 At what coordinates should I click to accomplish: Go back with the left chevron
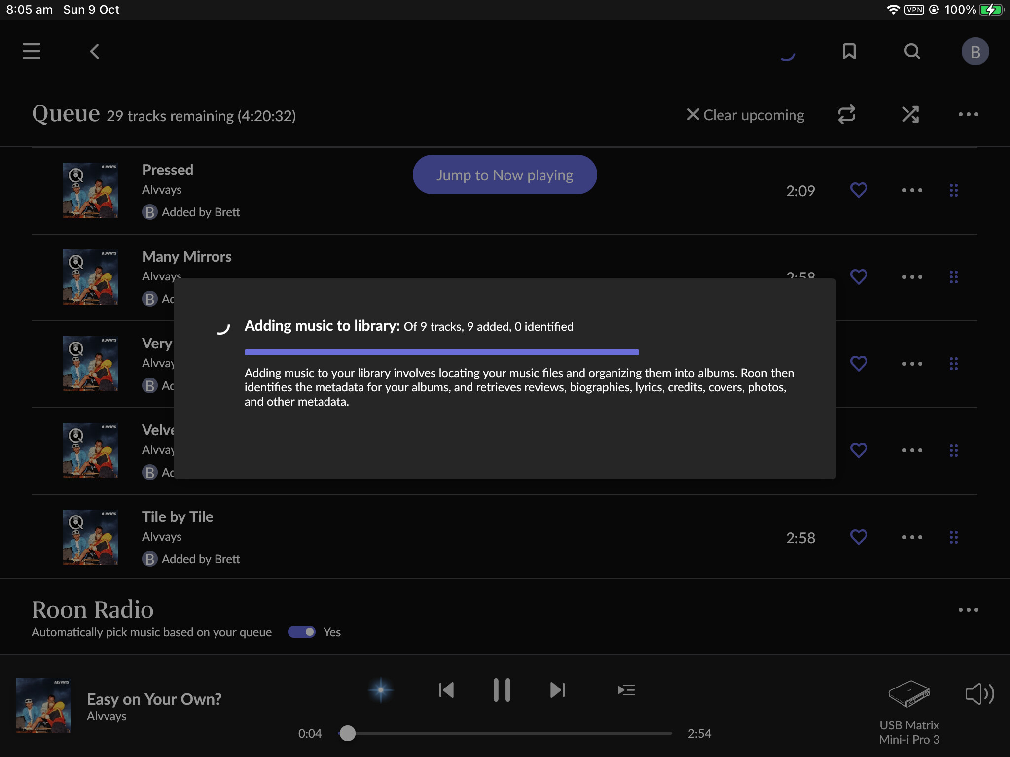coord(95,51)
